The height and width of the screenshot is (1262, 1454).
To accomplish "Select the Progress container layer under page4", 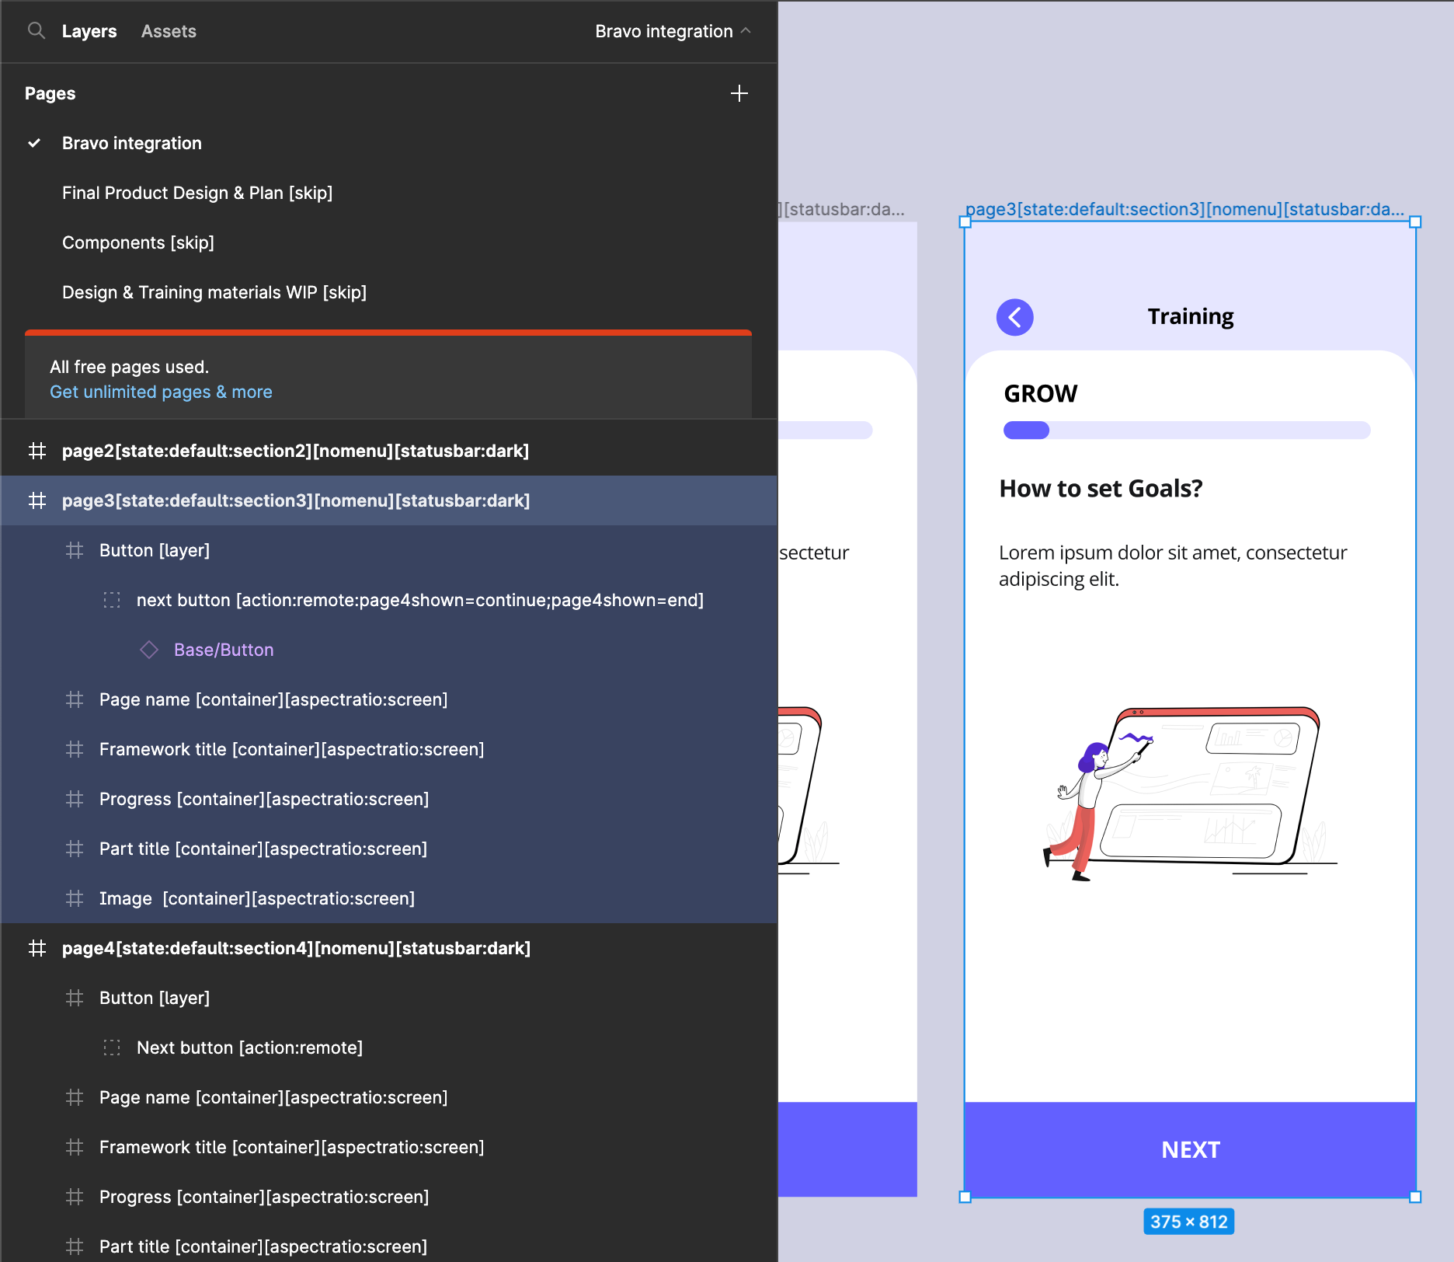I will click(388, 1197).
